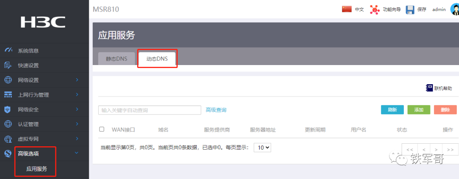This screenshot has height=179, width=459.
Task: Click the MSR810 device model title
Action: (106, 9)
